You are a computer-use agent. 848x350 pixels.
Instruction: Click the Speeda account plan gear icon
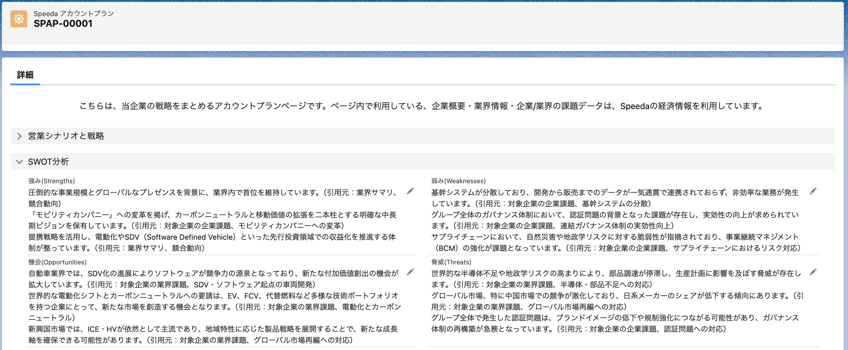19,19
